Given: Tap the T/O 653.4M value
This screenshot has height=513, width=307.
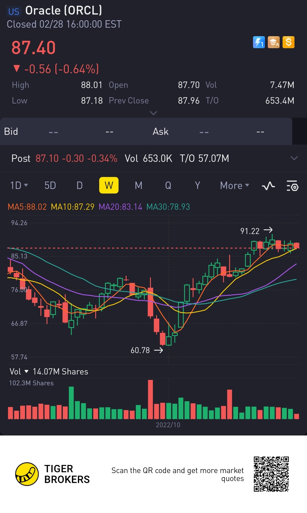Looking at the screenshot, I should (x=280, y=101).
